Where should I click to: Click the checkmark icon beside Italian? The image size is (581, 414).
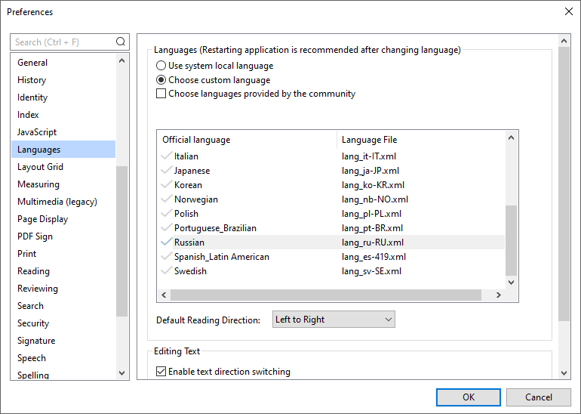coord(166,156)
